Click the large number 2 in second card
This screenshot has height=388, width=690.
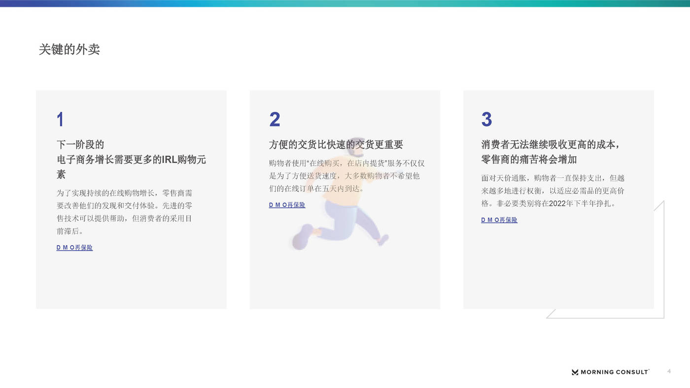275,120
